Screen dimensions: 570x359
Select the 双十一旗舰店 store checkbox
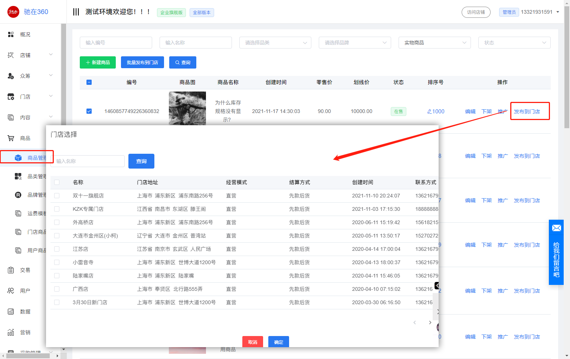(x=57, y=196)
